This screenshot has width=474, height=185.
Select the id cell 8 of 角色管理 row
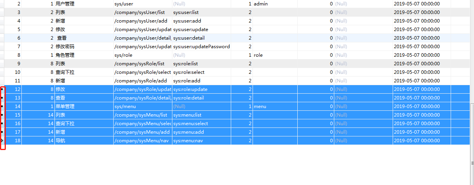pyautogui.click(x=13, y=55)
